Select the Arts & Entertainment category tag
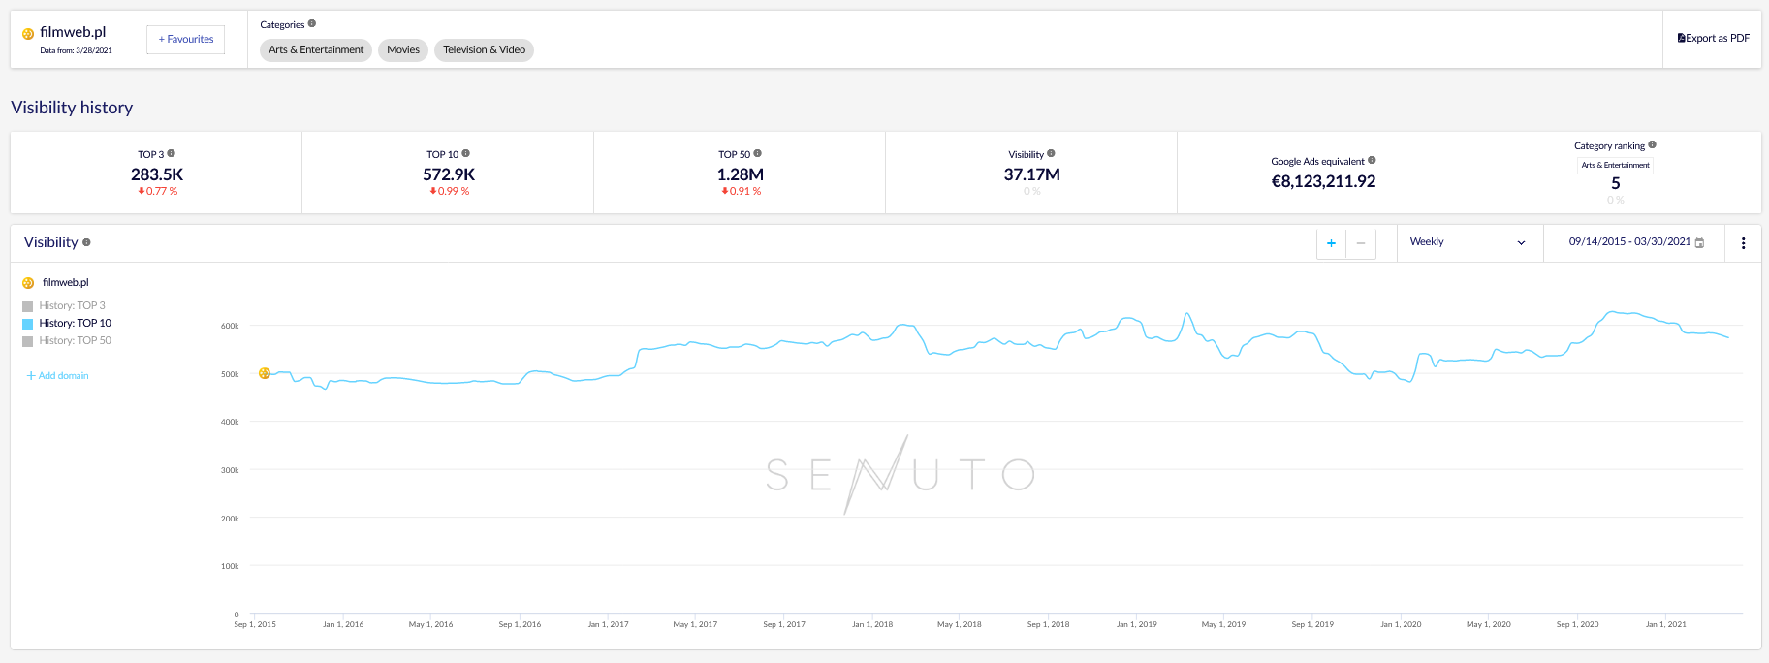Image resolution: width=1769 pixels, height=663 pixels. (x=316, y=50)
